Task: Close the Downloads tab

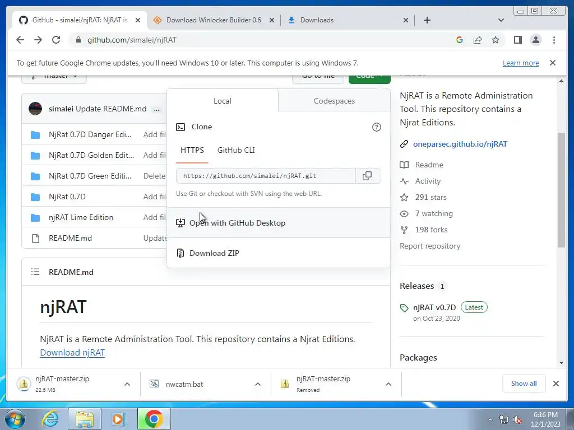Action: click(x=406, y=20)
